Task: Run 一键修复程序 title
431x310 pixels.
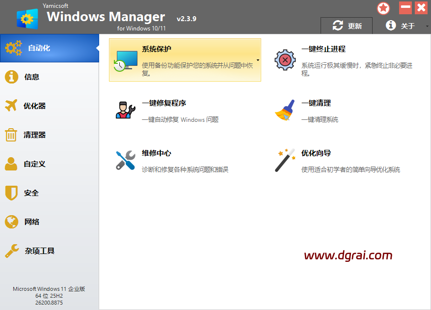Action: 164,103
